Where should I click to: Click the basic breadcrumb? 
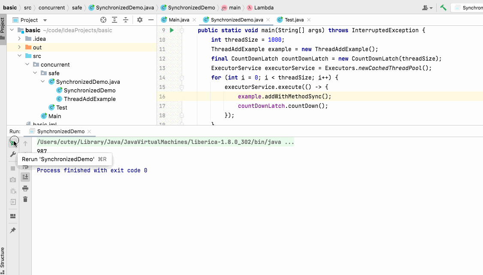10,8
